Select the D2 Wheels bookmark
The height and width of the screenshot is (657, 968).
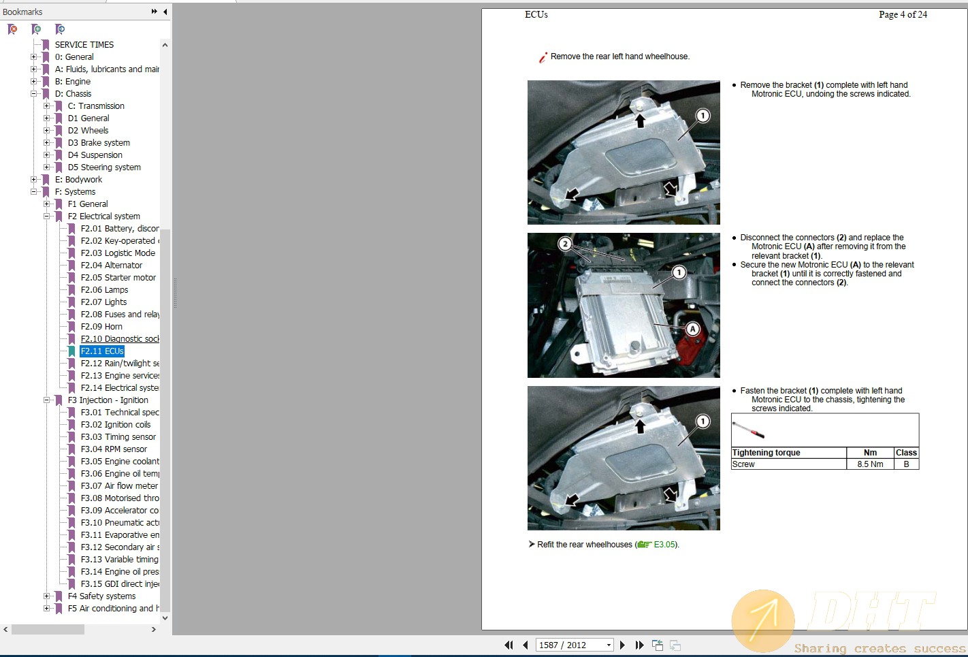[x=88, y=131]
